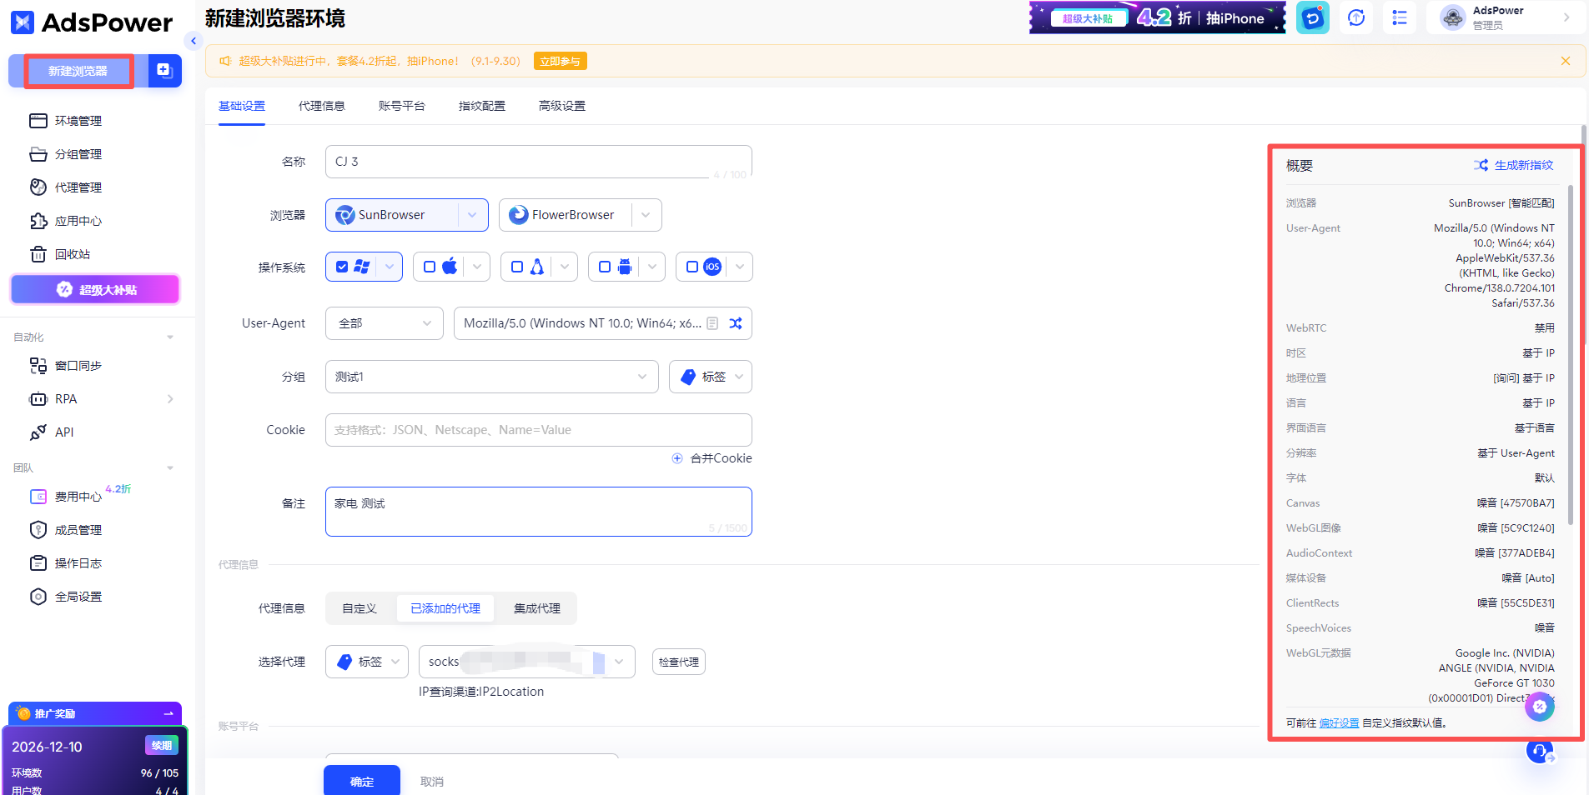Select SunBrowser as browser
This screenshot has height=795, width=1589.
[x=391, y=215]
